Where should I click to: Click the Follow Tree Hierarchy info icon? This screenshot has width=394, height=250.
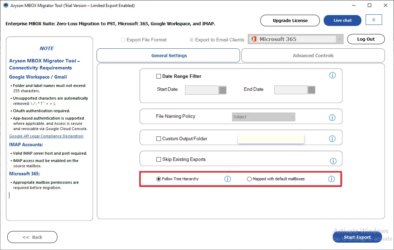[x=227, y=179]
